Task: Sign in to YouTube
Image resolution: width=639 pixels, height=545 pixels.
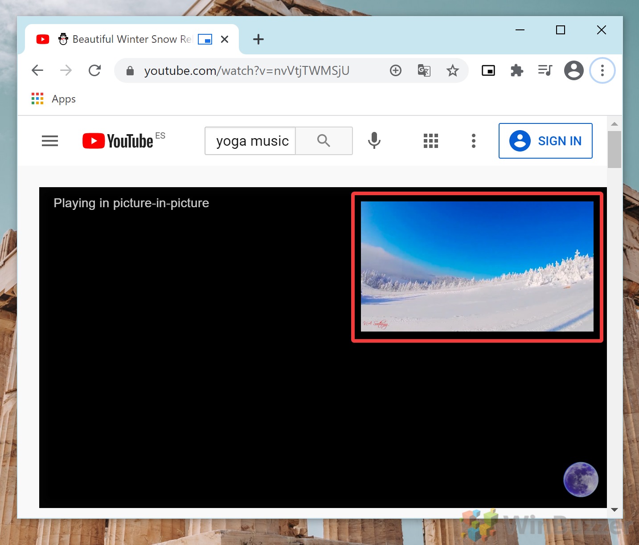Action: [x=545, y=141]
